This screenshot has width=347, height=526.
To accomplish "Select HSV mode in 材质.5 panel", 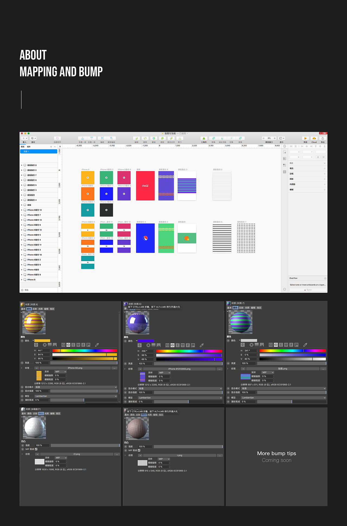I will 172,345.
